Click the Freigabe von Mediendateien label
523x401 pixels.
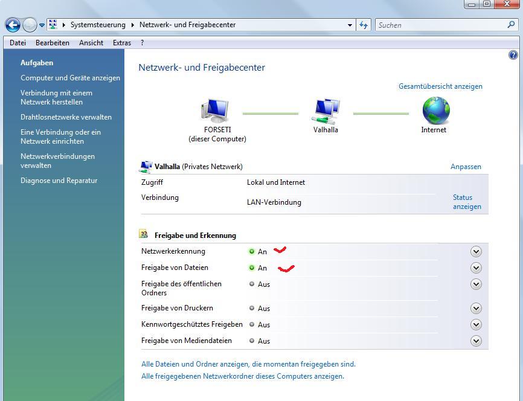(x=187, y=341)
